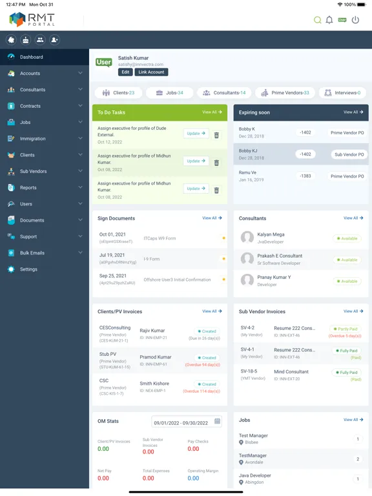Click the add user quick-access icon
372x496 pixels.
pos(54,40)
